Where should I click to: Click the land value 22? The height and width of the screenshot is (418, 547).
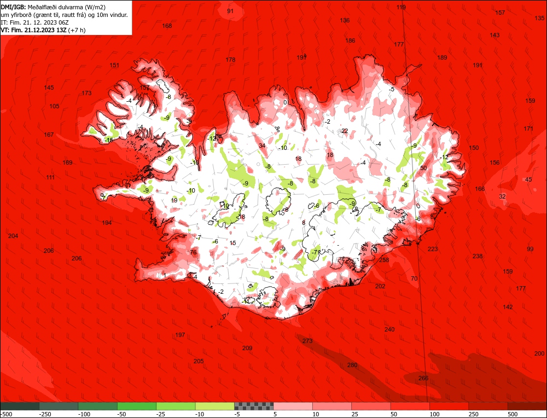point(345,131)
